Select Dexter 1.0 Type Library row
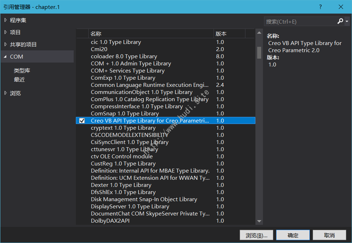The width and height of the screenshot is (352, 243). [x=166, y=185]
